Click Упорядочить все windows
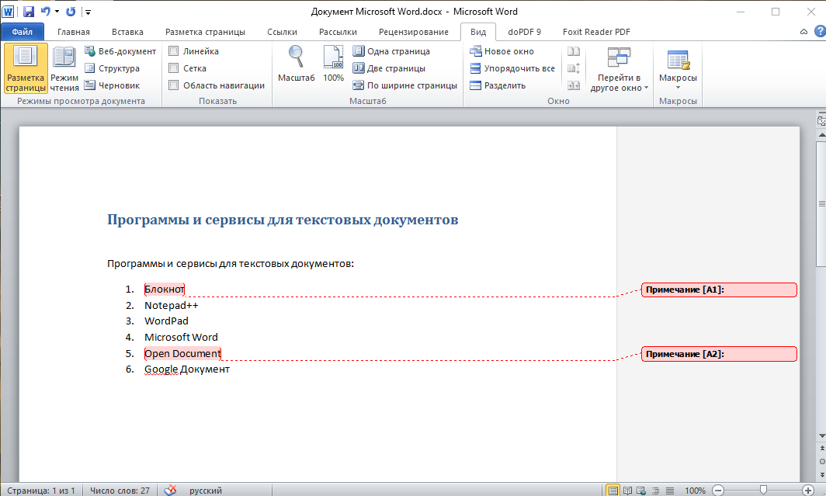Viewport: 826px width, 496px height. pos(512,68)
